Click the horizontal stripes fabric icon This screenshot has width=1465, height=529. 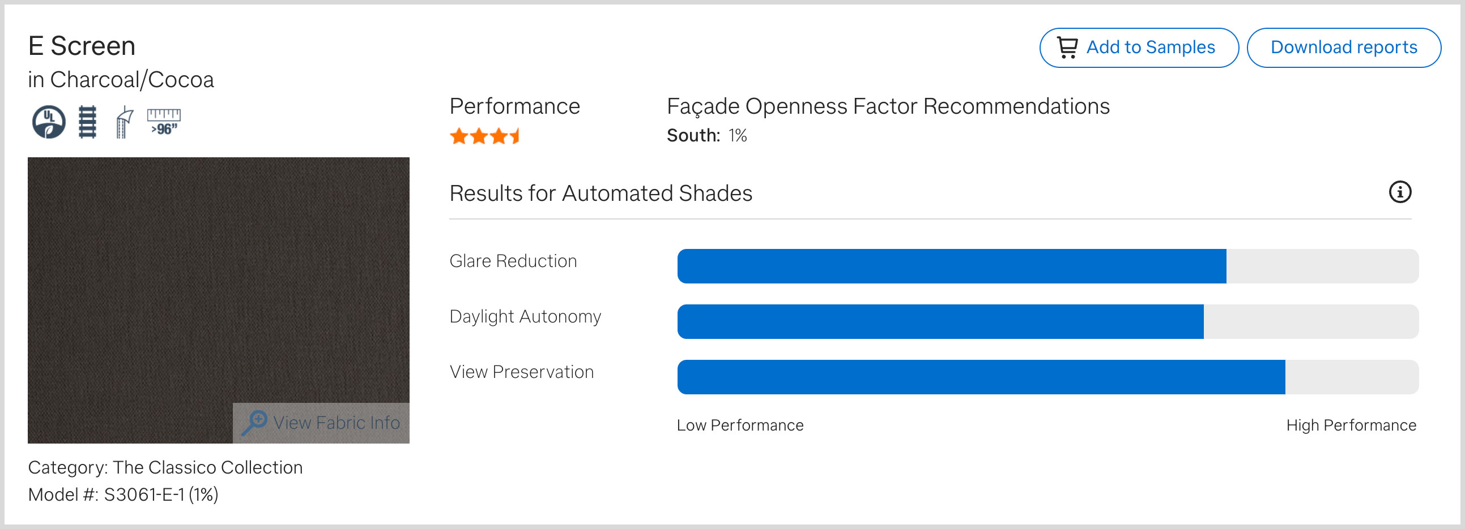click(87, 122)
